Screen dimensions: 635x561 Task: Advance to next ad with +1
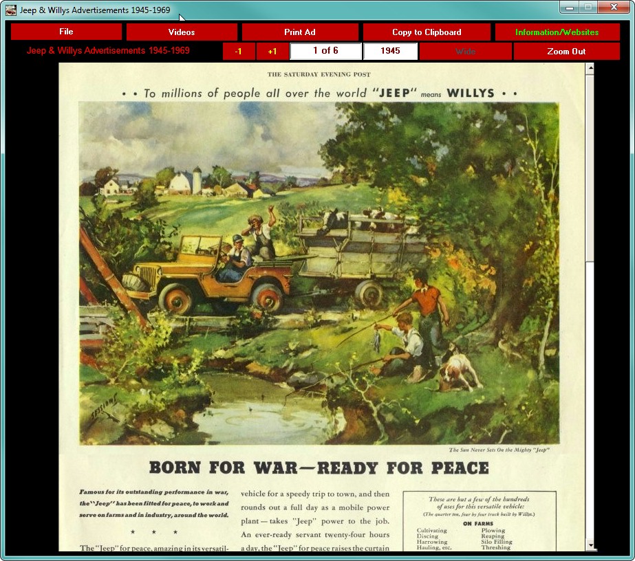click(x=272, y=52)
